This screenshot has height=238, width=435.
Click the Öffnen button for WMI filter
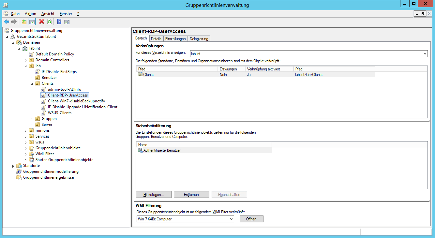(x=251, y=219)
